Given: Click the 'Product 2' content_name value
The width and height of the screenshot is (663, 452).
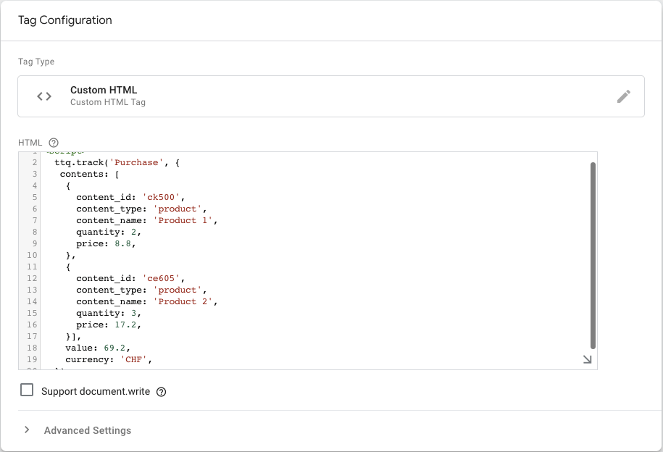Looking at the screenshot, I should [x=183, y=301].
